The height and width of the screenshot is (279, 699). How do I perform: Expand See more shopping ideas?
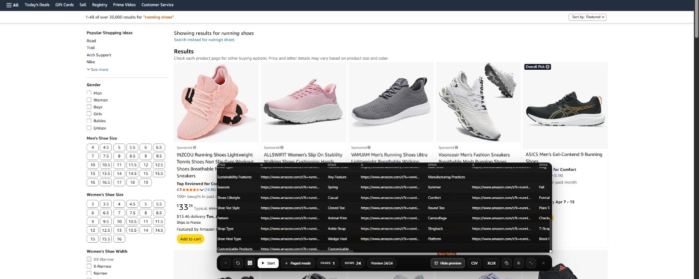tap(97, 70)
